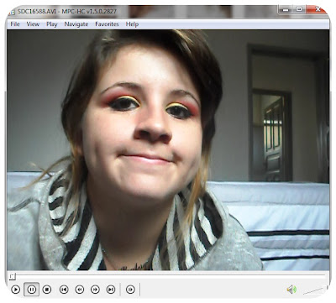
Task: Skip to previous file button
Action: click(x=64, y=290)
